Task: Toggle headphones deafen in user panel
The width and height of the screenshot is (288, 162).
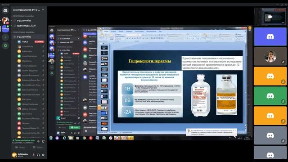Action: coord(38,155)
